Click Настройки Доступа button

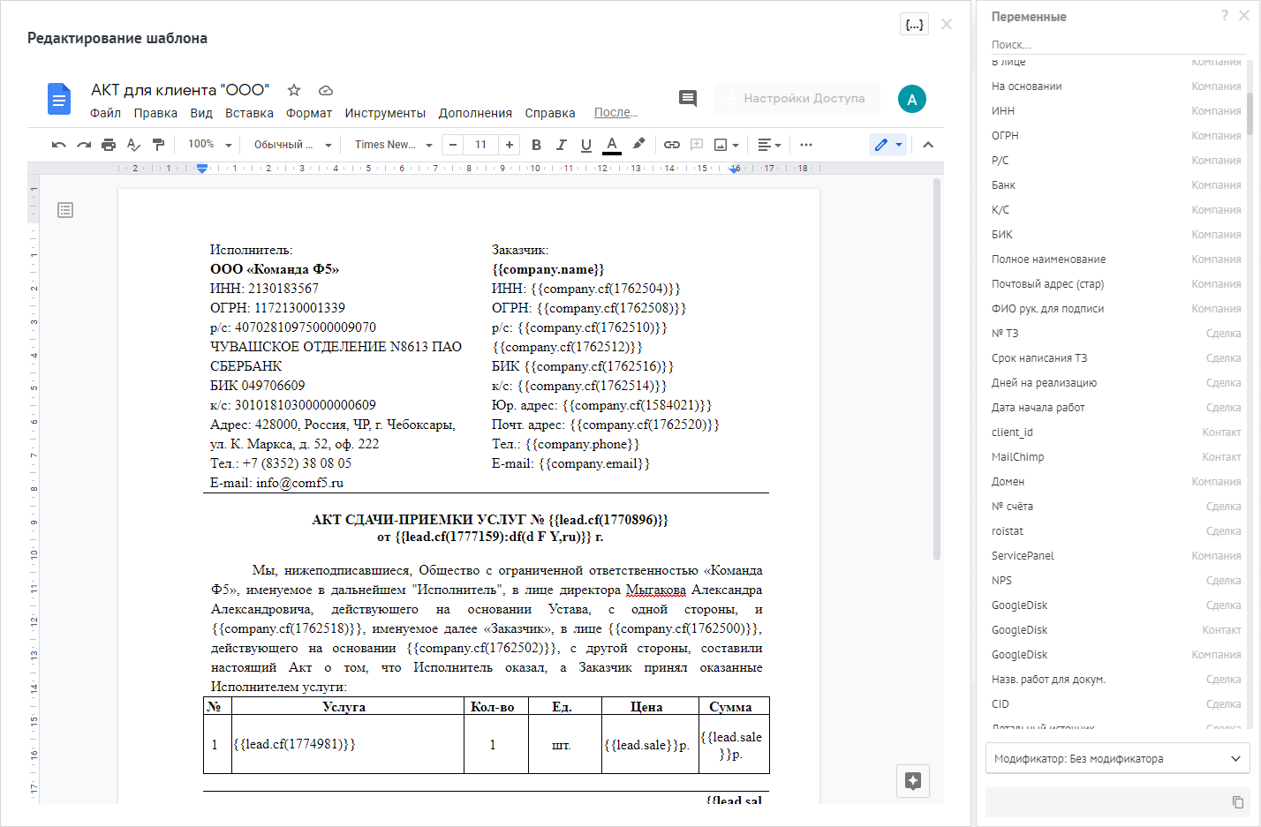(x=797, y=98)
